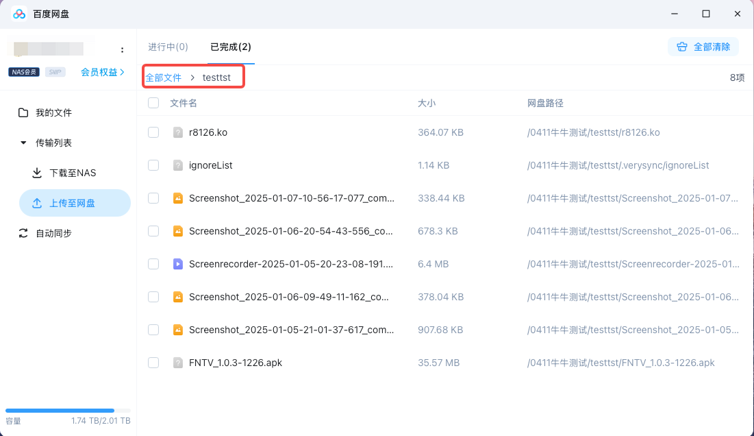Click video icon of Screenrecorder-2025-01-05-20-23-08
754x436 pixels.
178,264
